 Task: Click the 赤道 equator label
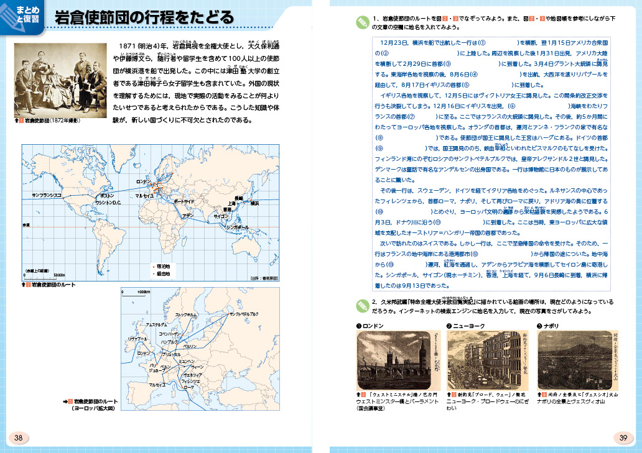pos(26,226)
